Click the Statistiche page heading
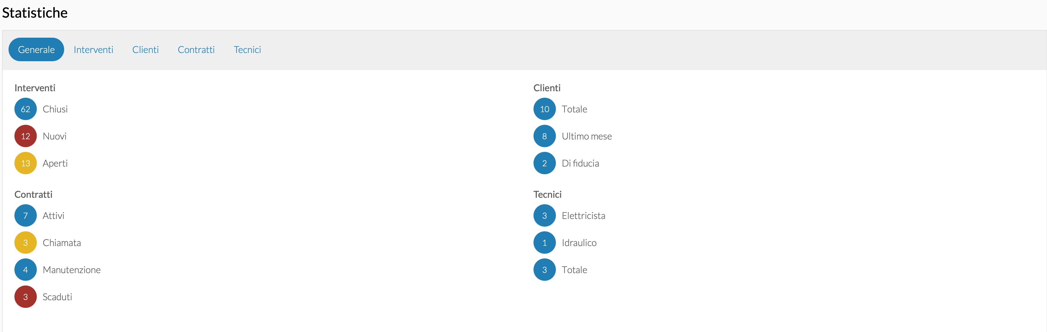The image size is (1047, 332). (35, 13)
